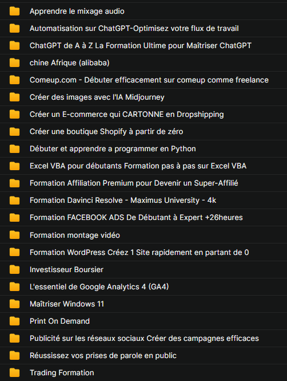Click folder icon beside chine Afrique (alibaba)
Image resolution: width=287 pixels, height=381 pixels.
14,62
